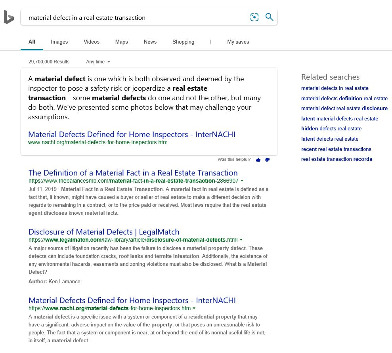
Task: Click the 29,700,000 Results count text
Action: [49, 62]
